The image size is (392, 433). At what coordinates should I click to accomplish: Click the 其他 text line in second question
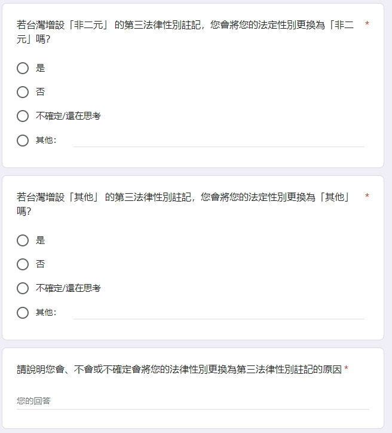(219, 313)
